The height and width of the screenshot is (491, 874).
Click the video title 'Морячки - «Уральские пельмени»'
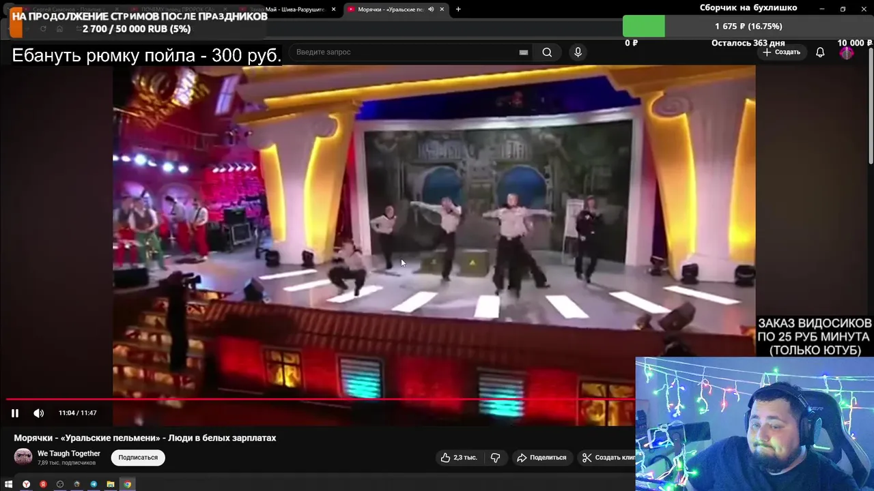pyautogui.click(x=145, y=438)
